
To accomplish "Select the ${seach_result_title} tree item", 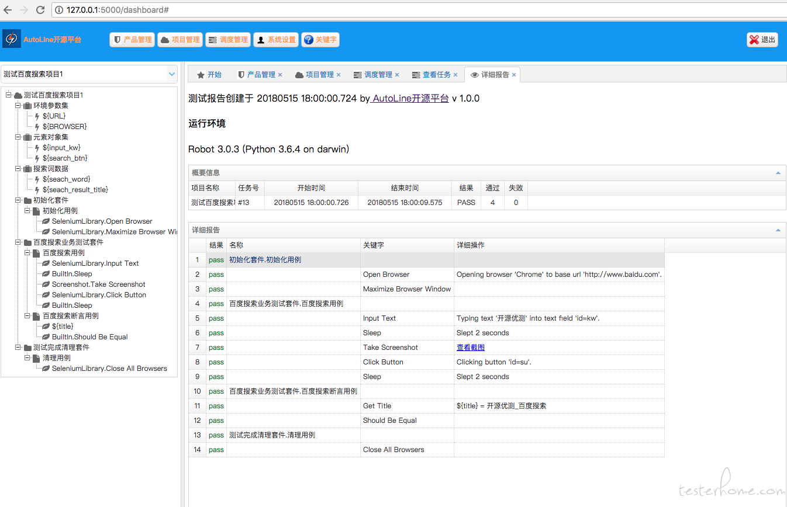I will pos(75,190).
